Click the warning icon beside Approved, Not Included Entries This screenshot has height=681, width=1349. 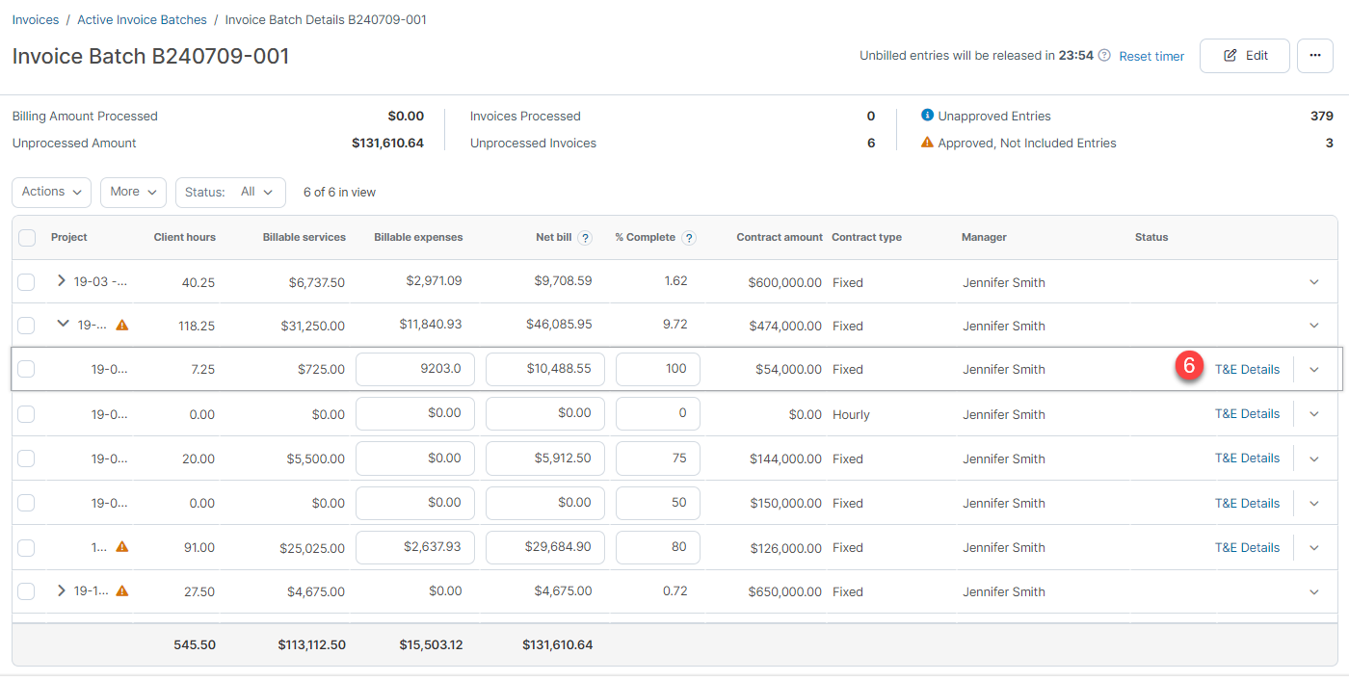coord(927,143)
